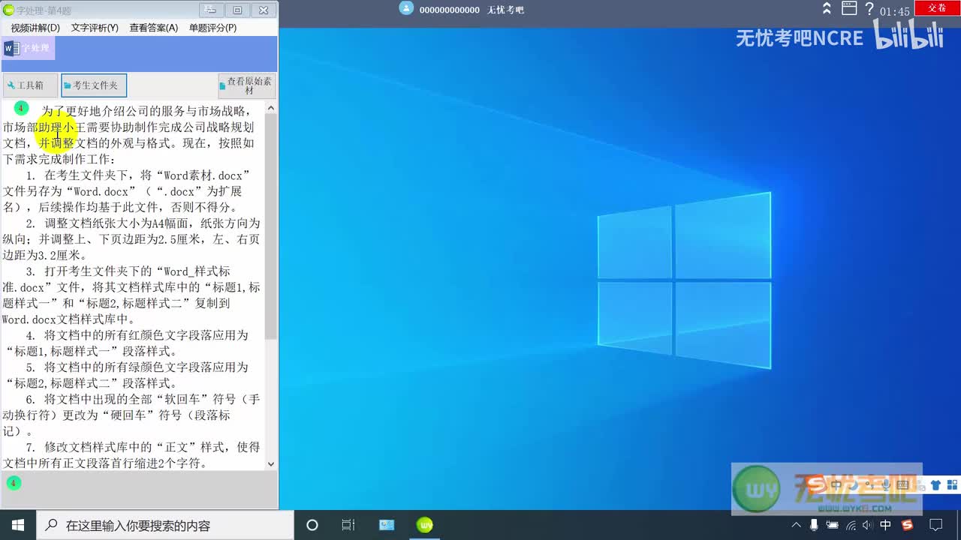Click the candidate ID 000000000000 text
Screen dimensions: 961x540
[449, 10]
